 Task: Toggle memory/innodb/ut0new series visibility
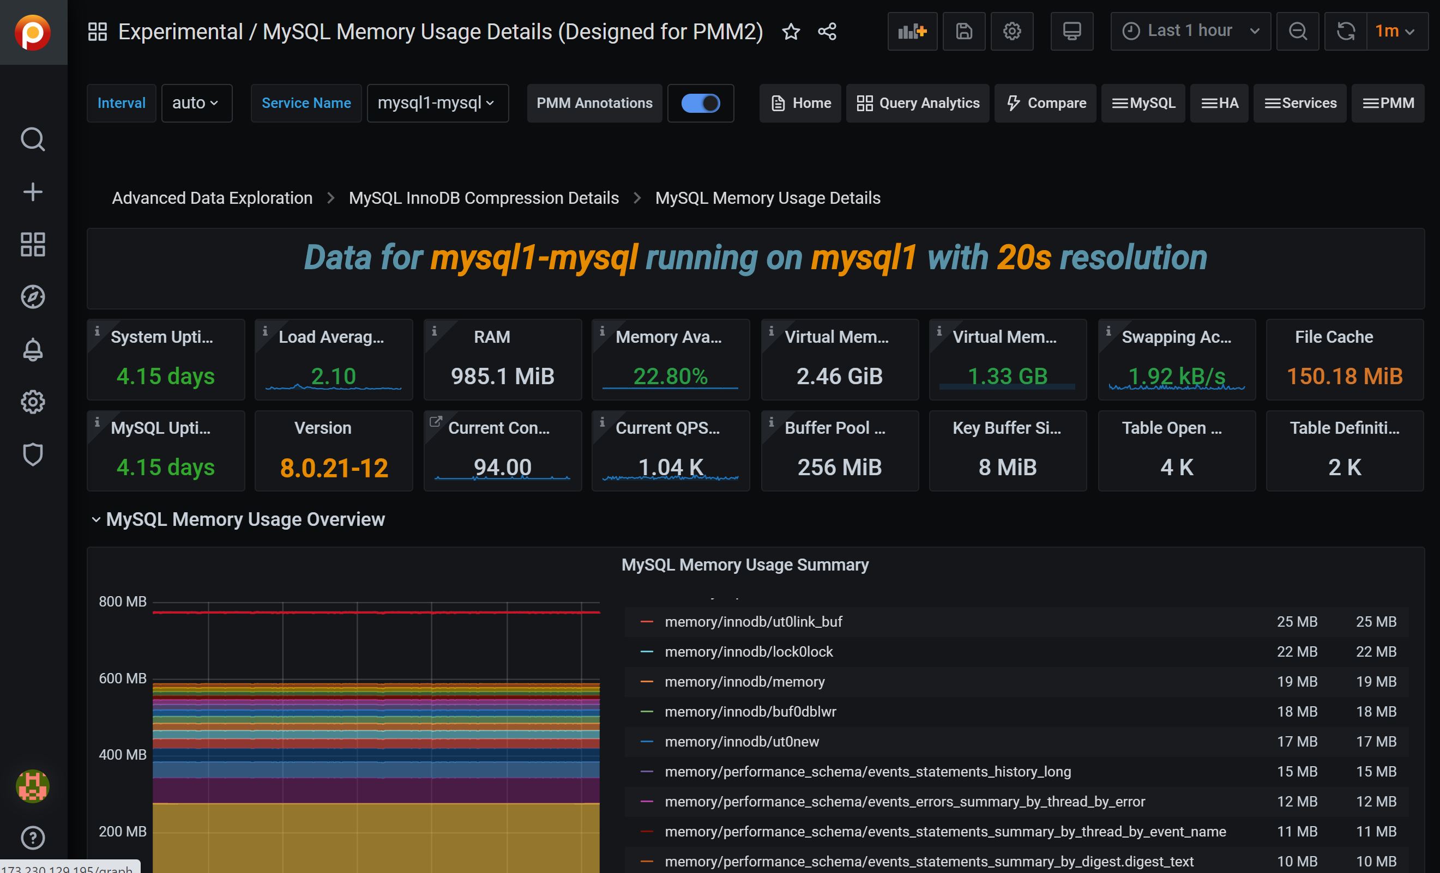(741, 742)
